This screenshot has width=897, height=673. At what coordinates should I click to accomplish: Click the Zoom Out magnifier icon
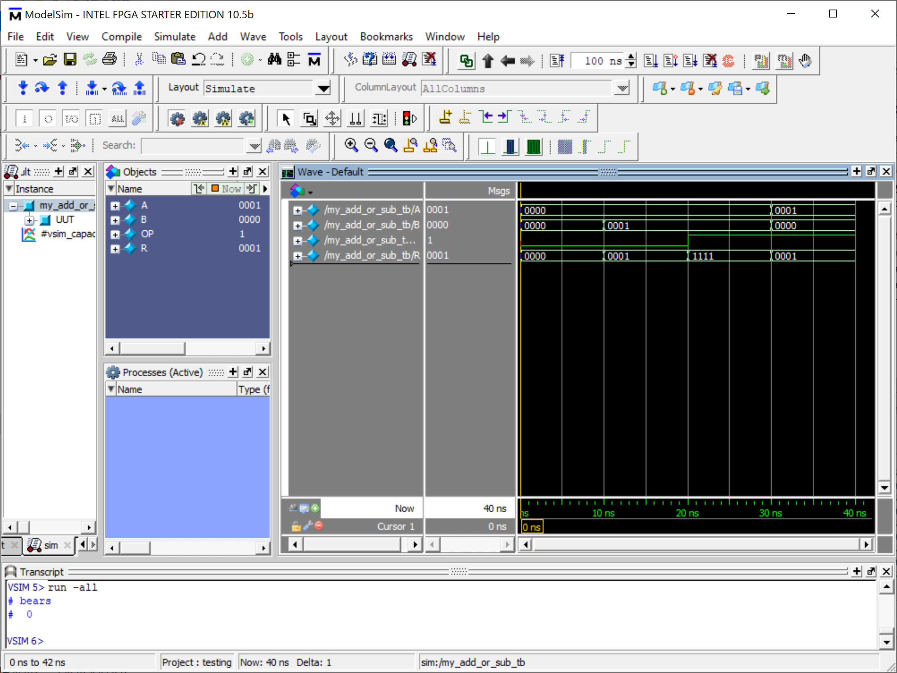click(371, 146)
